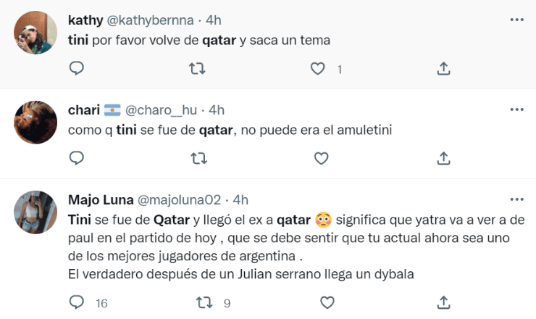Like Majo Luna's tweet
This screenshot has width=536, height=319.
327,302
